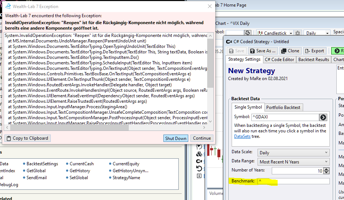Click the head-with-brain icon in left list
Screen dimensions: 344x200
(x=199, y=147)
